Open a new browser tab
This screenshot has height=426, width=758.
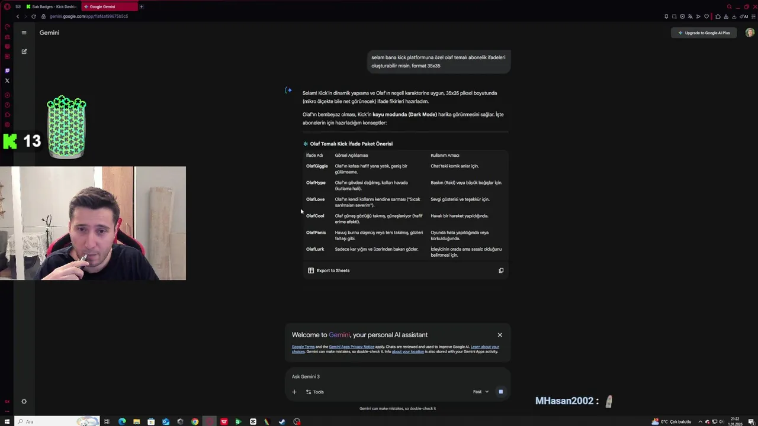point(142,7)
